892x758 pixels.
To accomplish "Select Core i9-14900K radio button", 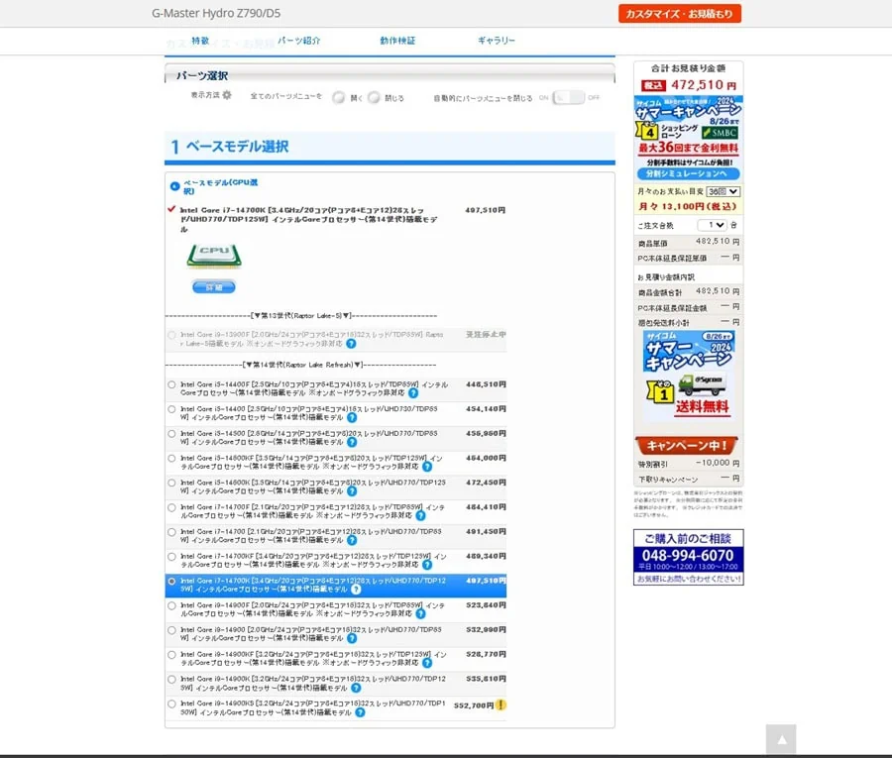I will pyautogui.click(x=171, y=679).
